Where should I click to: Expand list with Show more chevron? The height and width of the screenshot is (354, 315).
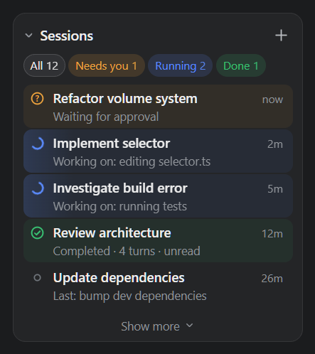[189, 326]
